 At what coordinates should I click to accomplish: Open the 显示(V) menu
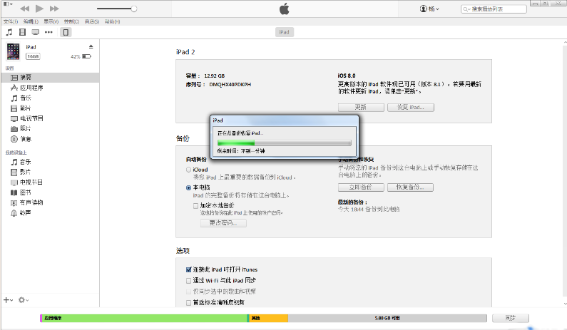[x=51, y=21]
